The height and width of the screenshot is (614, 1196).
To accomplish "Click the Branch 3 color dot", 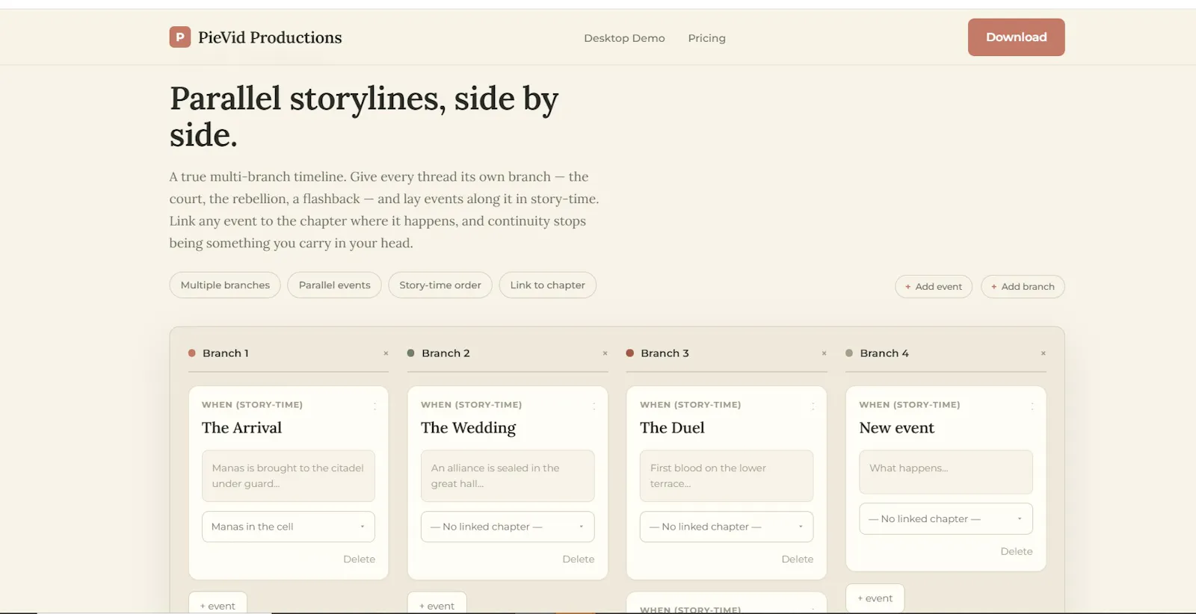I will pyautogui.click(x=630, y=353).
